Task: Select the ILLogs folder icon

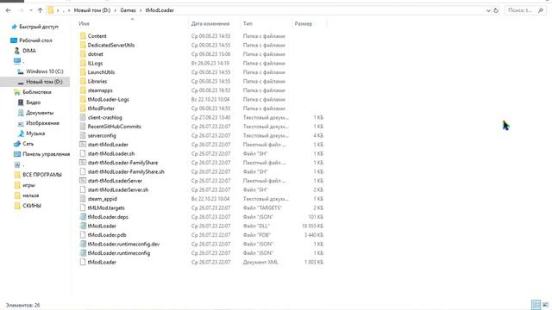Action: (x=83, y=63)
